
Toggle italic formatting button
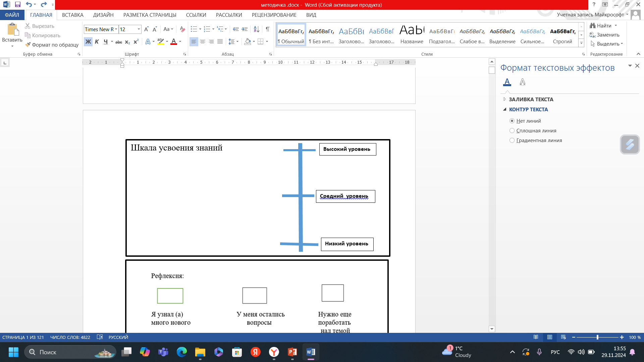tap(97, 42)
